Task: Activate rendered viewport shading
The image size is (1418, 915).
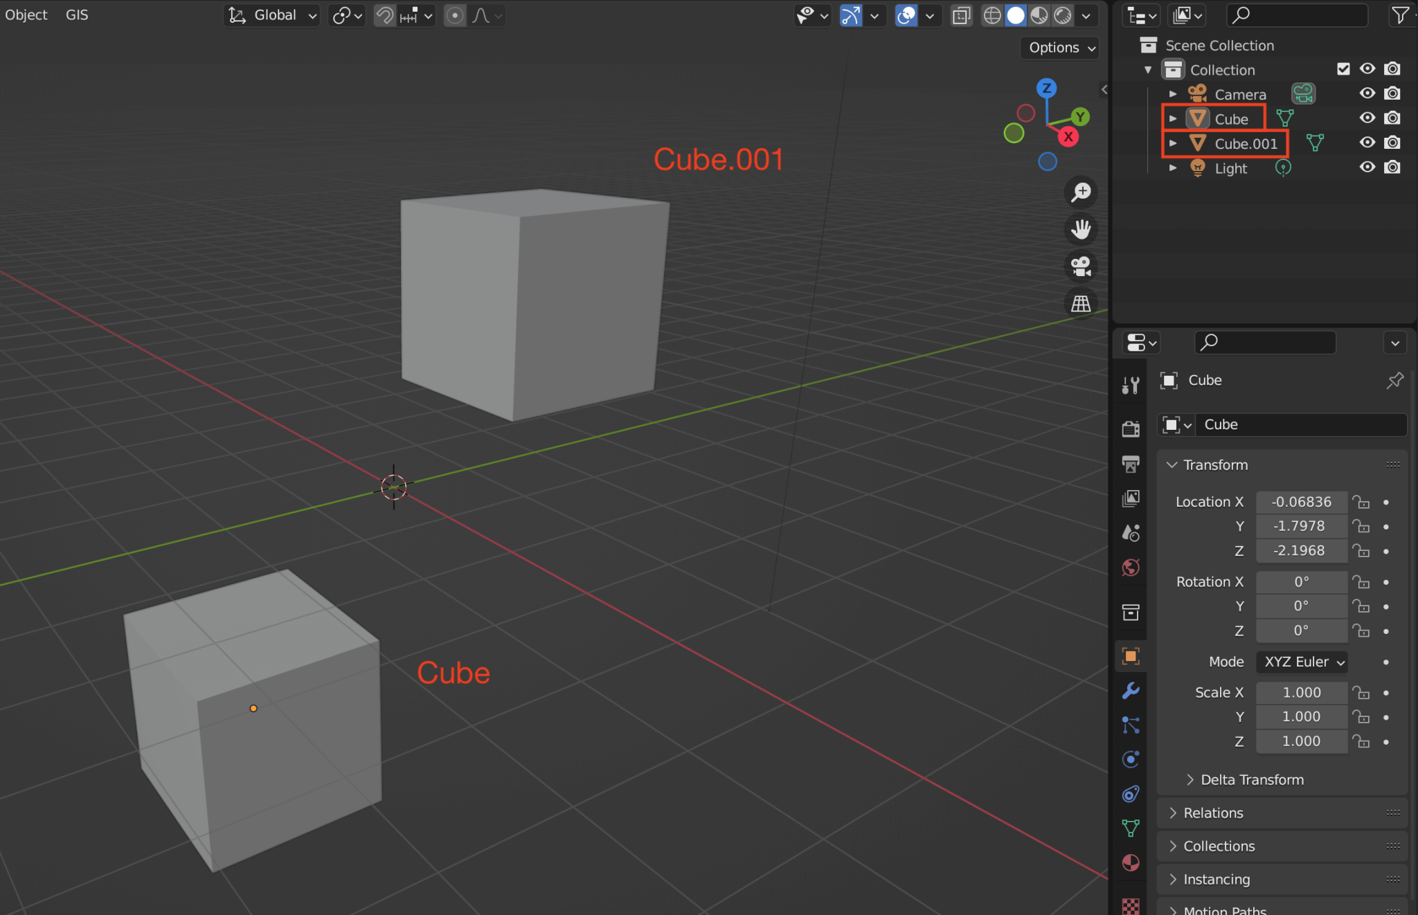Action: coord(1061,15)
